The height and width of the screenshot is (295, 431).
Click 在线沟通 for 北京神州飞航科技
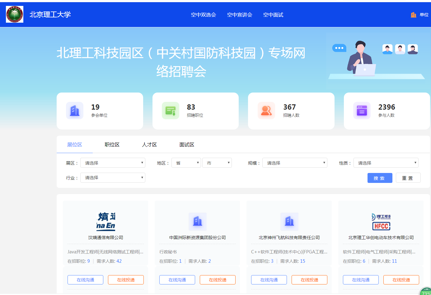click(269, 280)
